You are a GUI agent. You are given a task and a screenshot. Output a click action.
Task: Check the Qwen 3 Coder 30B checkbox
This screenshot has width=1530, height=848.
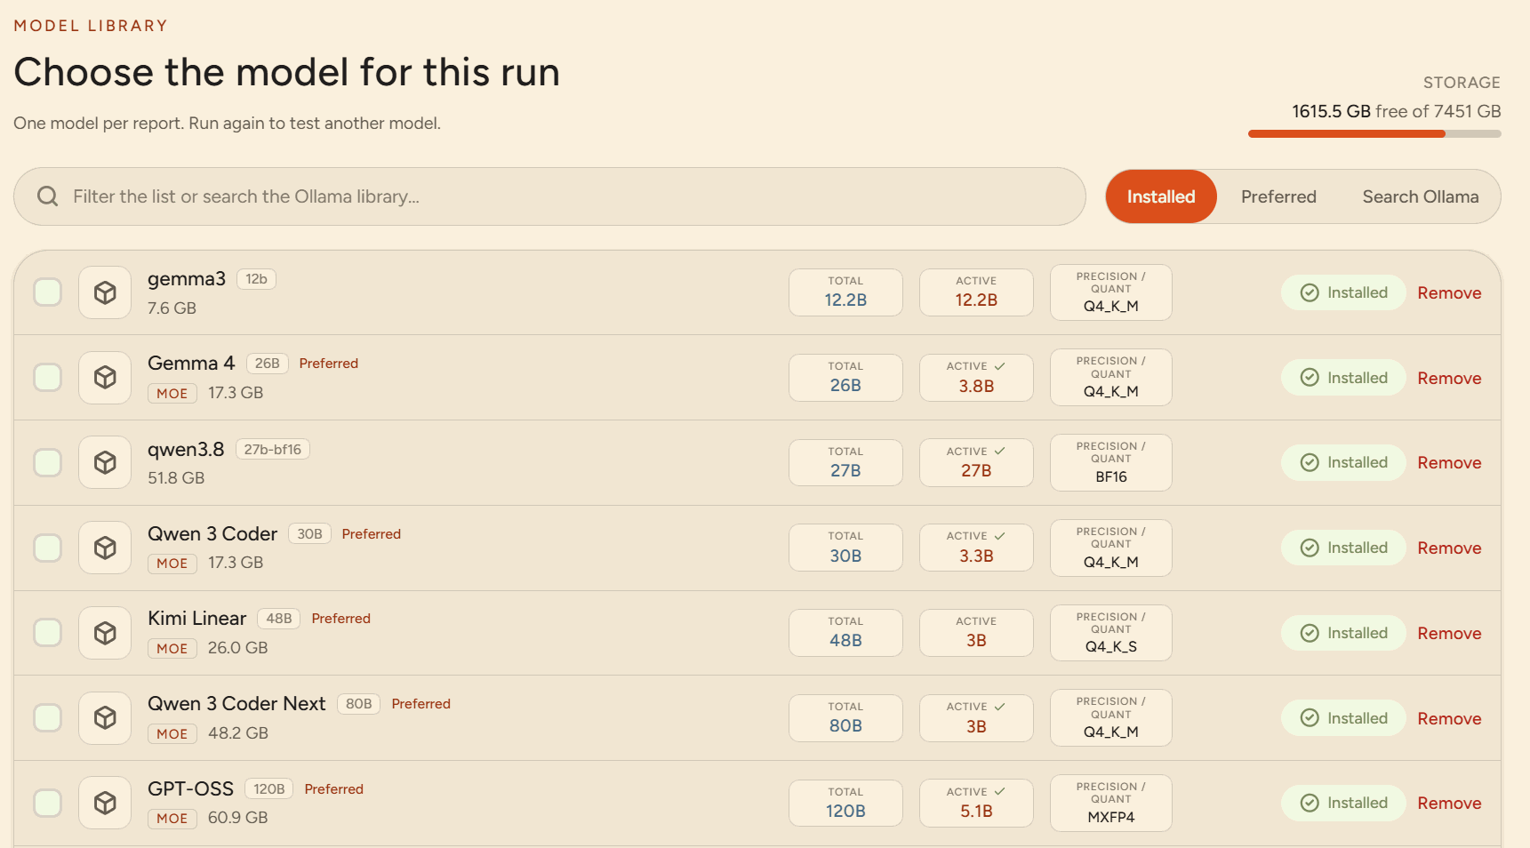(x=48, y=548)
